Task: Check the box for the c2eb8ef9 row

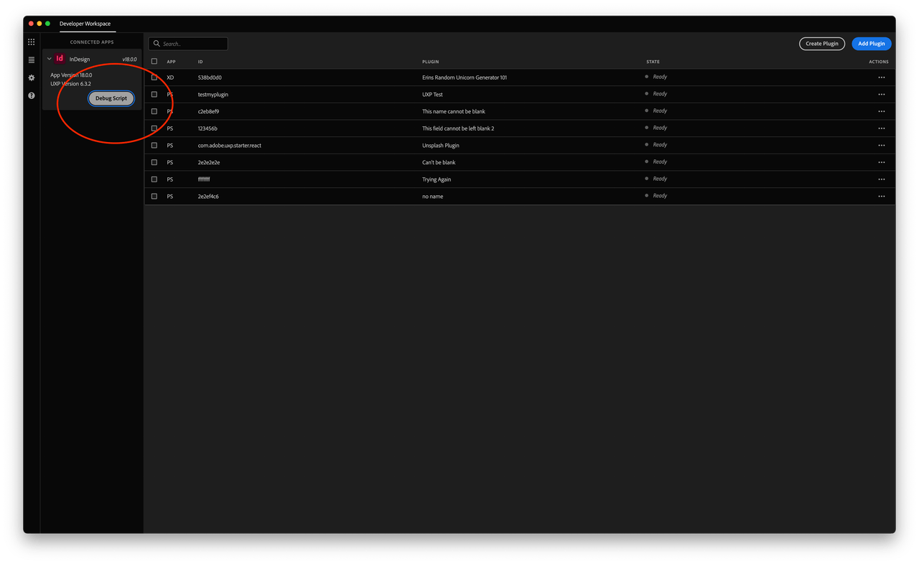Action: point(154,111)
